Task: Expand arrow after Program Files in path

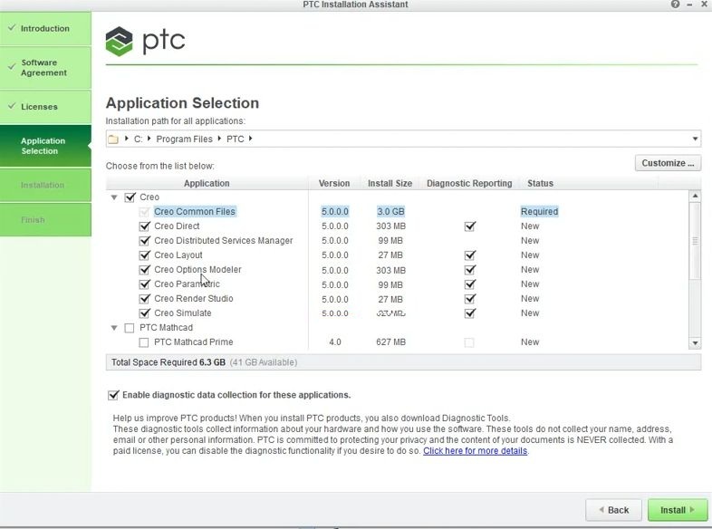Action: click(219, 139)
